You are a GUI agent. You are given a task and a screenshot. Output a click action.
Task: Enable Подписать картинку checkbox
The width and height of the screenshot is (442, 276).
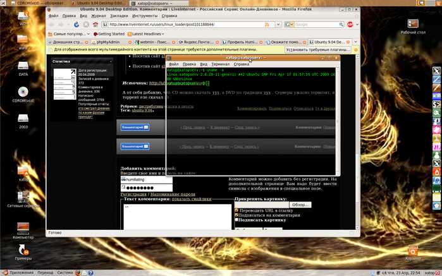click(x=236, y=220)
